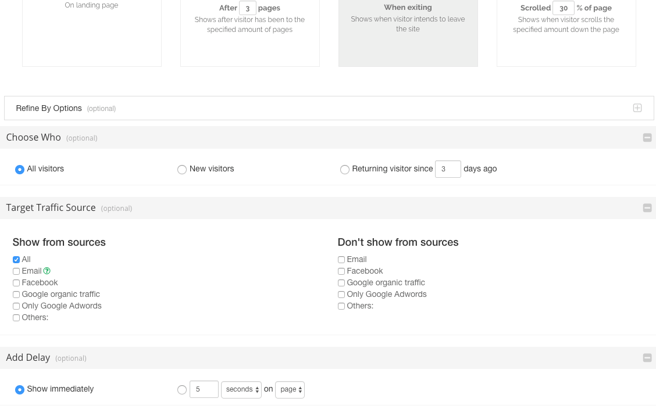Collapse the Choose Who section
Screen dimensions: 656x409
coord(647,138)
